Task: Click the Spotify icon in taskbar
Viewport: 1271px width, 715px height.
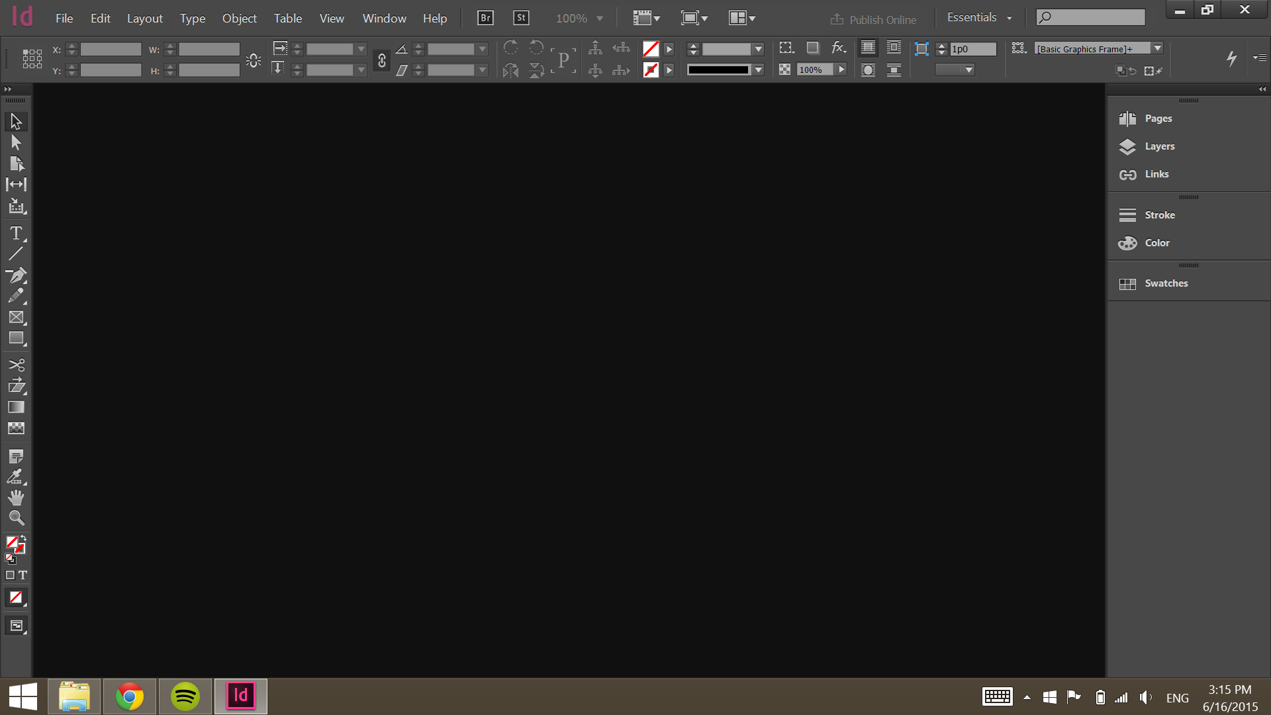Action: click(x=185, y=696)
